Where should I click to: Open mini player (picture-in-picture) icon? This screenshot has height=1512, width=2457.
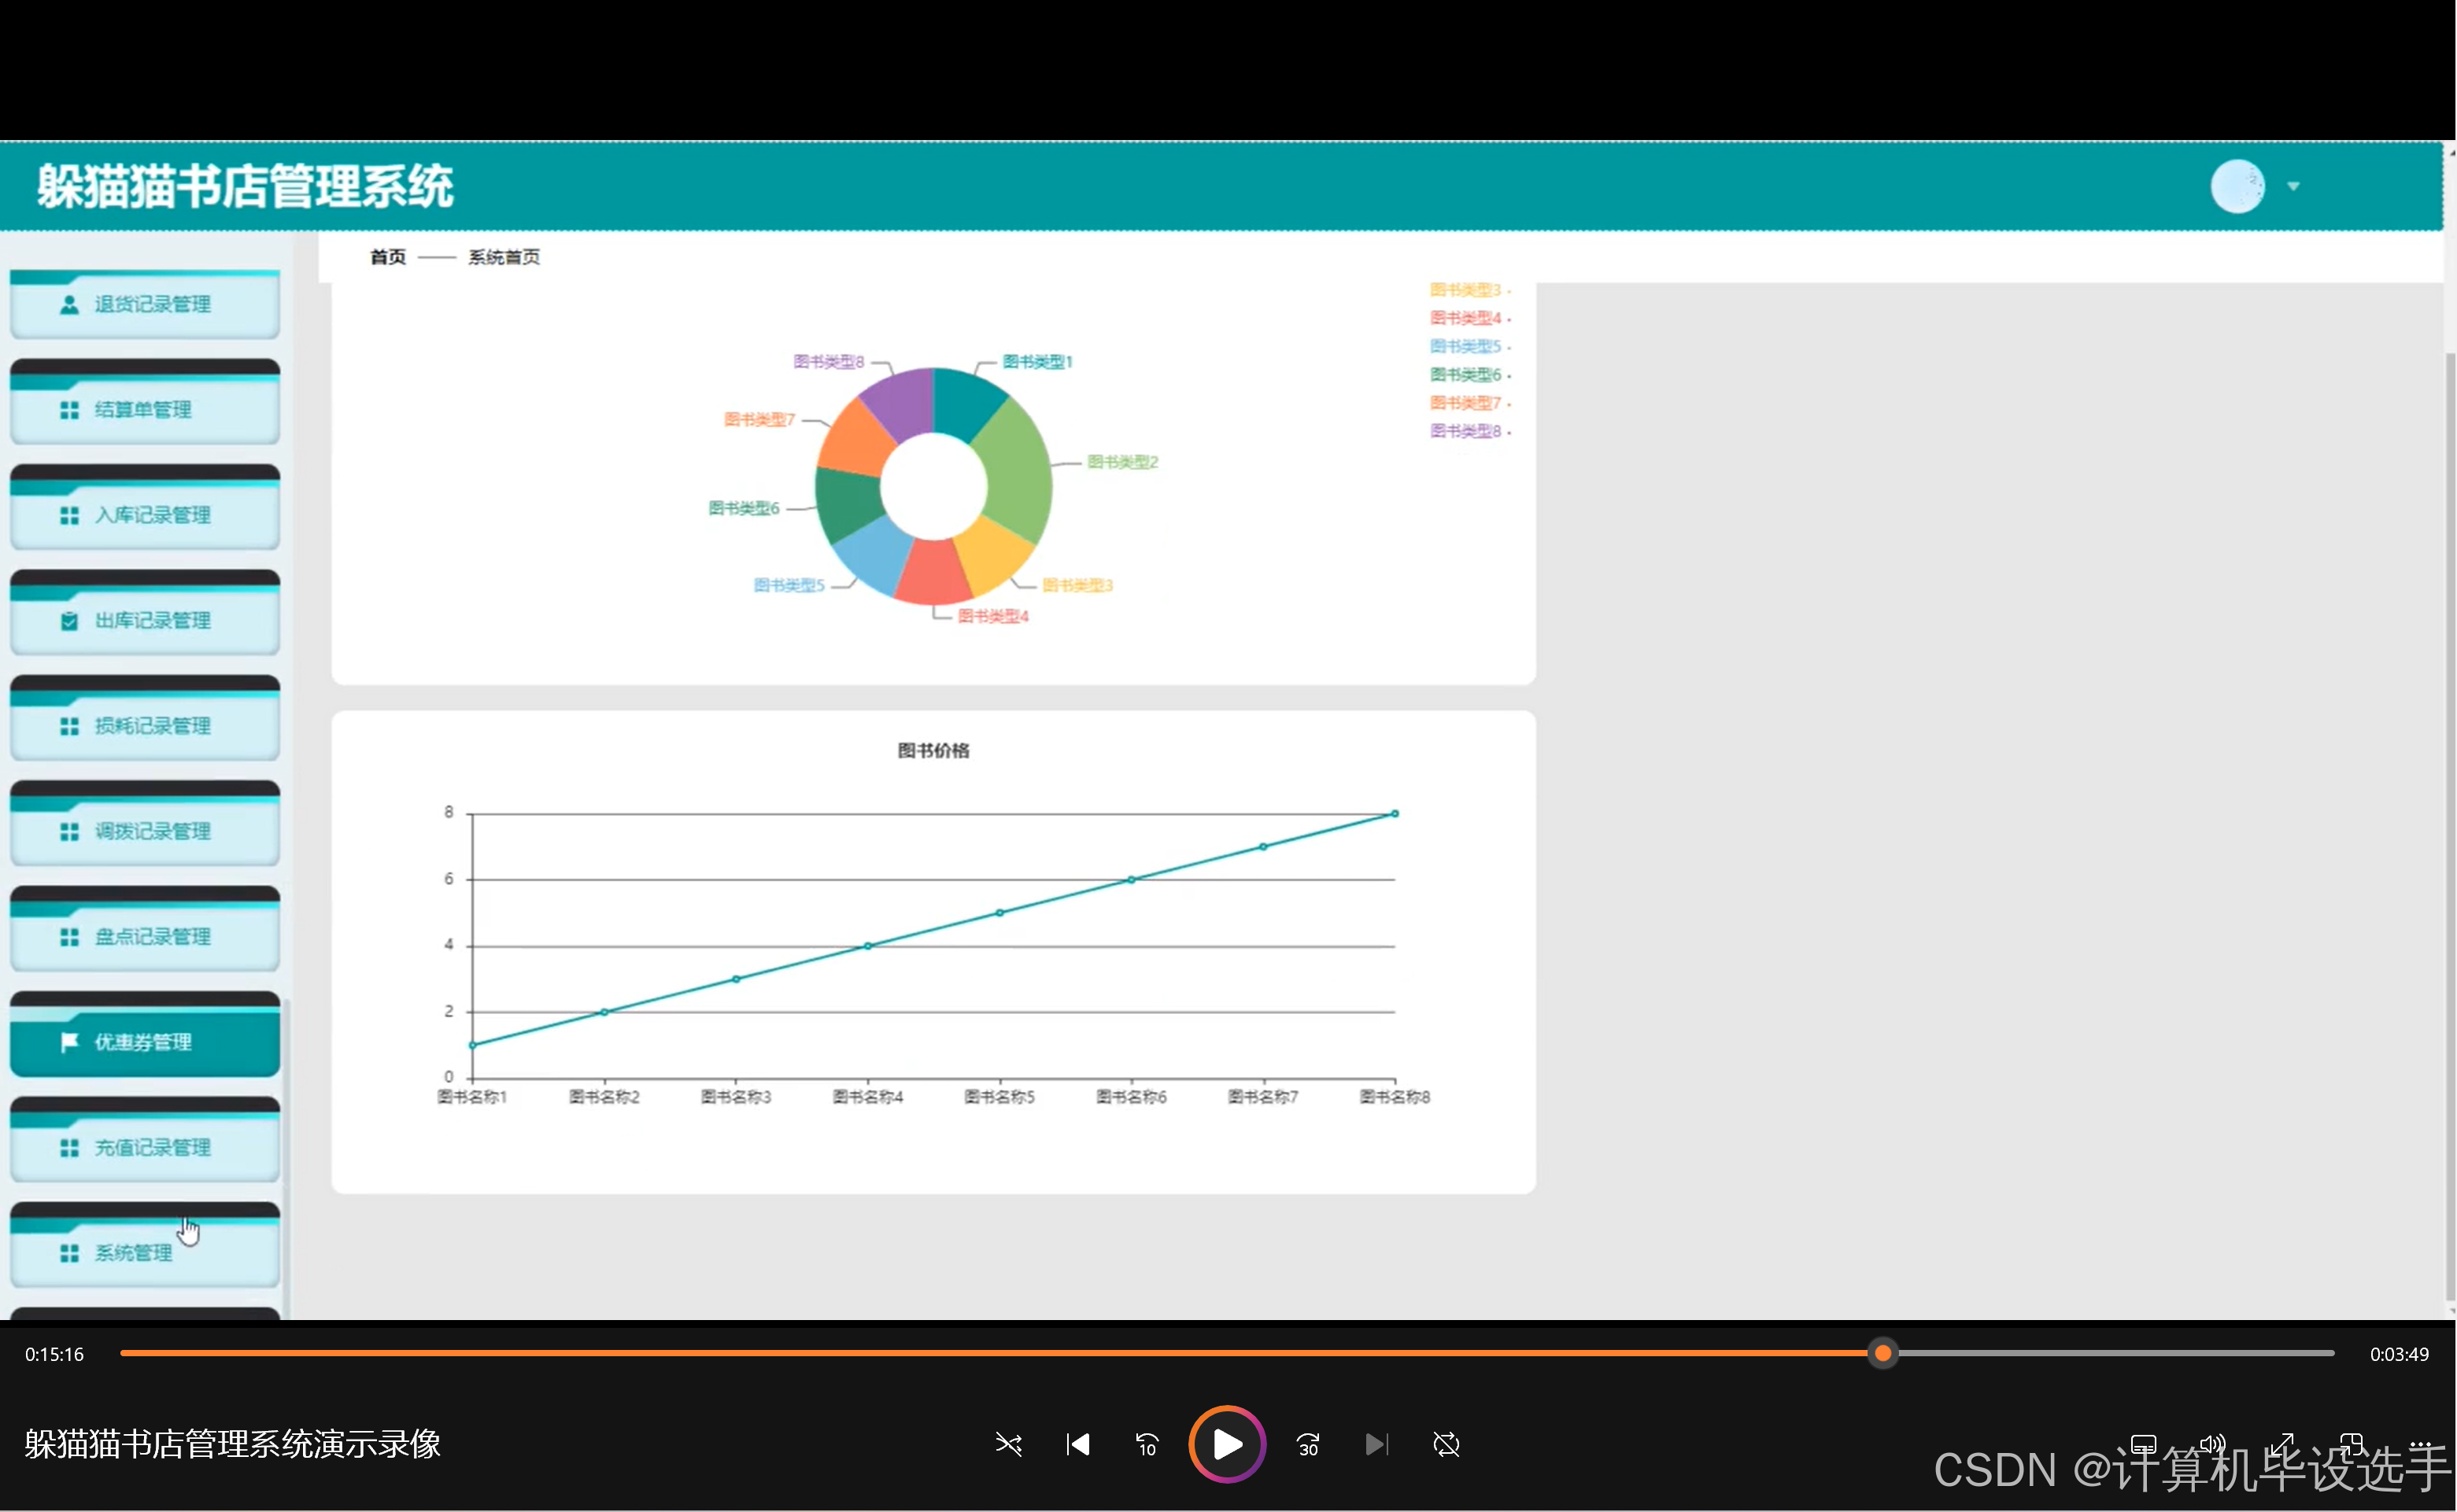point(2351,1444)
